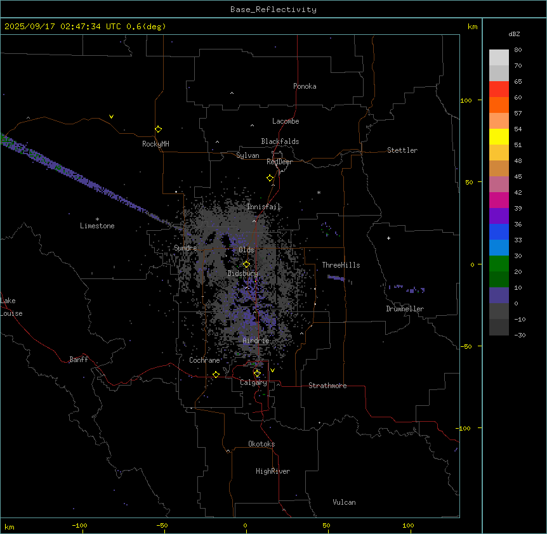The width and height of the screenshot is (547, 534).
Task: Click the UTC timestamp text at the top left
Action: point(85,27)
